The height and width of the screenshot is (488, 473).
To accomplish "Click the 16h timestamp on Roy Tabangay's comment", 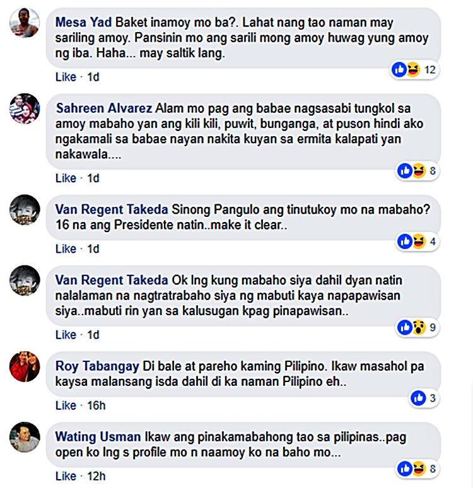I will (96, 405).
